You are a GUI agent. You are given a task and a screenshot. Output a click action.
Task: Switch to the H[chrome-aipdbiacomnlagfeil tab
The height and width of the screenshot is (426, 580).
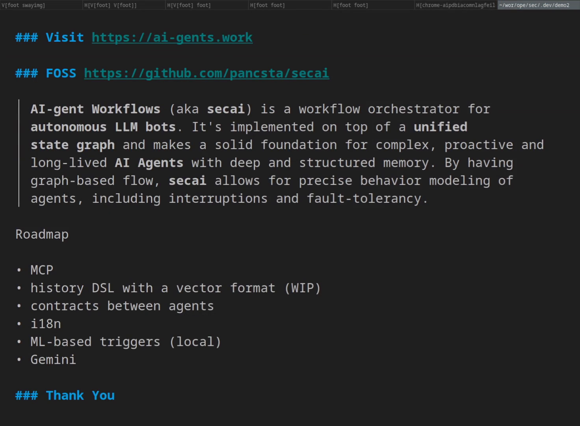455,5
